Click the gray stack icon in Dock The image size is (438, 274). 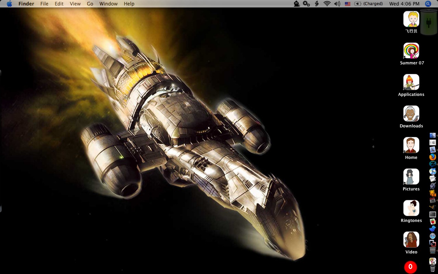[433, 250]
